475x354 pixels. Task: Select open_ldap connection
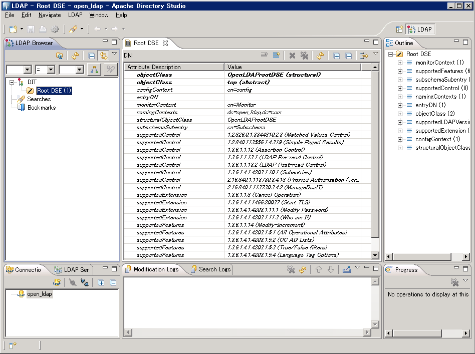(x=40, y=294)
